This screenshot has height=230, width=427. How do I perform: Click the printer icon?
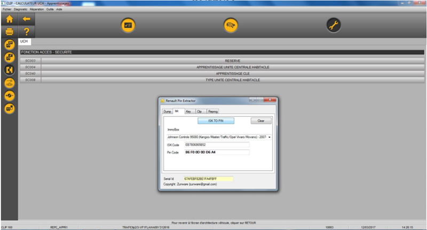click(x=10, y=31)
